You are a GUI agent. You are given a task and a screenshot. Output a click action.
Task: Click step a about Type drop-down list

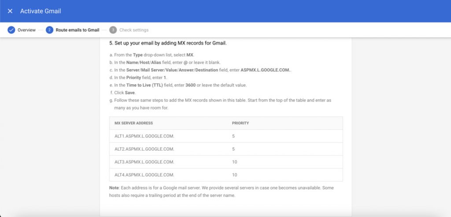coord(152,55)
